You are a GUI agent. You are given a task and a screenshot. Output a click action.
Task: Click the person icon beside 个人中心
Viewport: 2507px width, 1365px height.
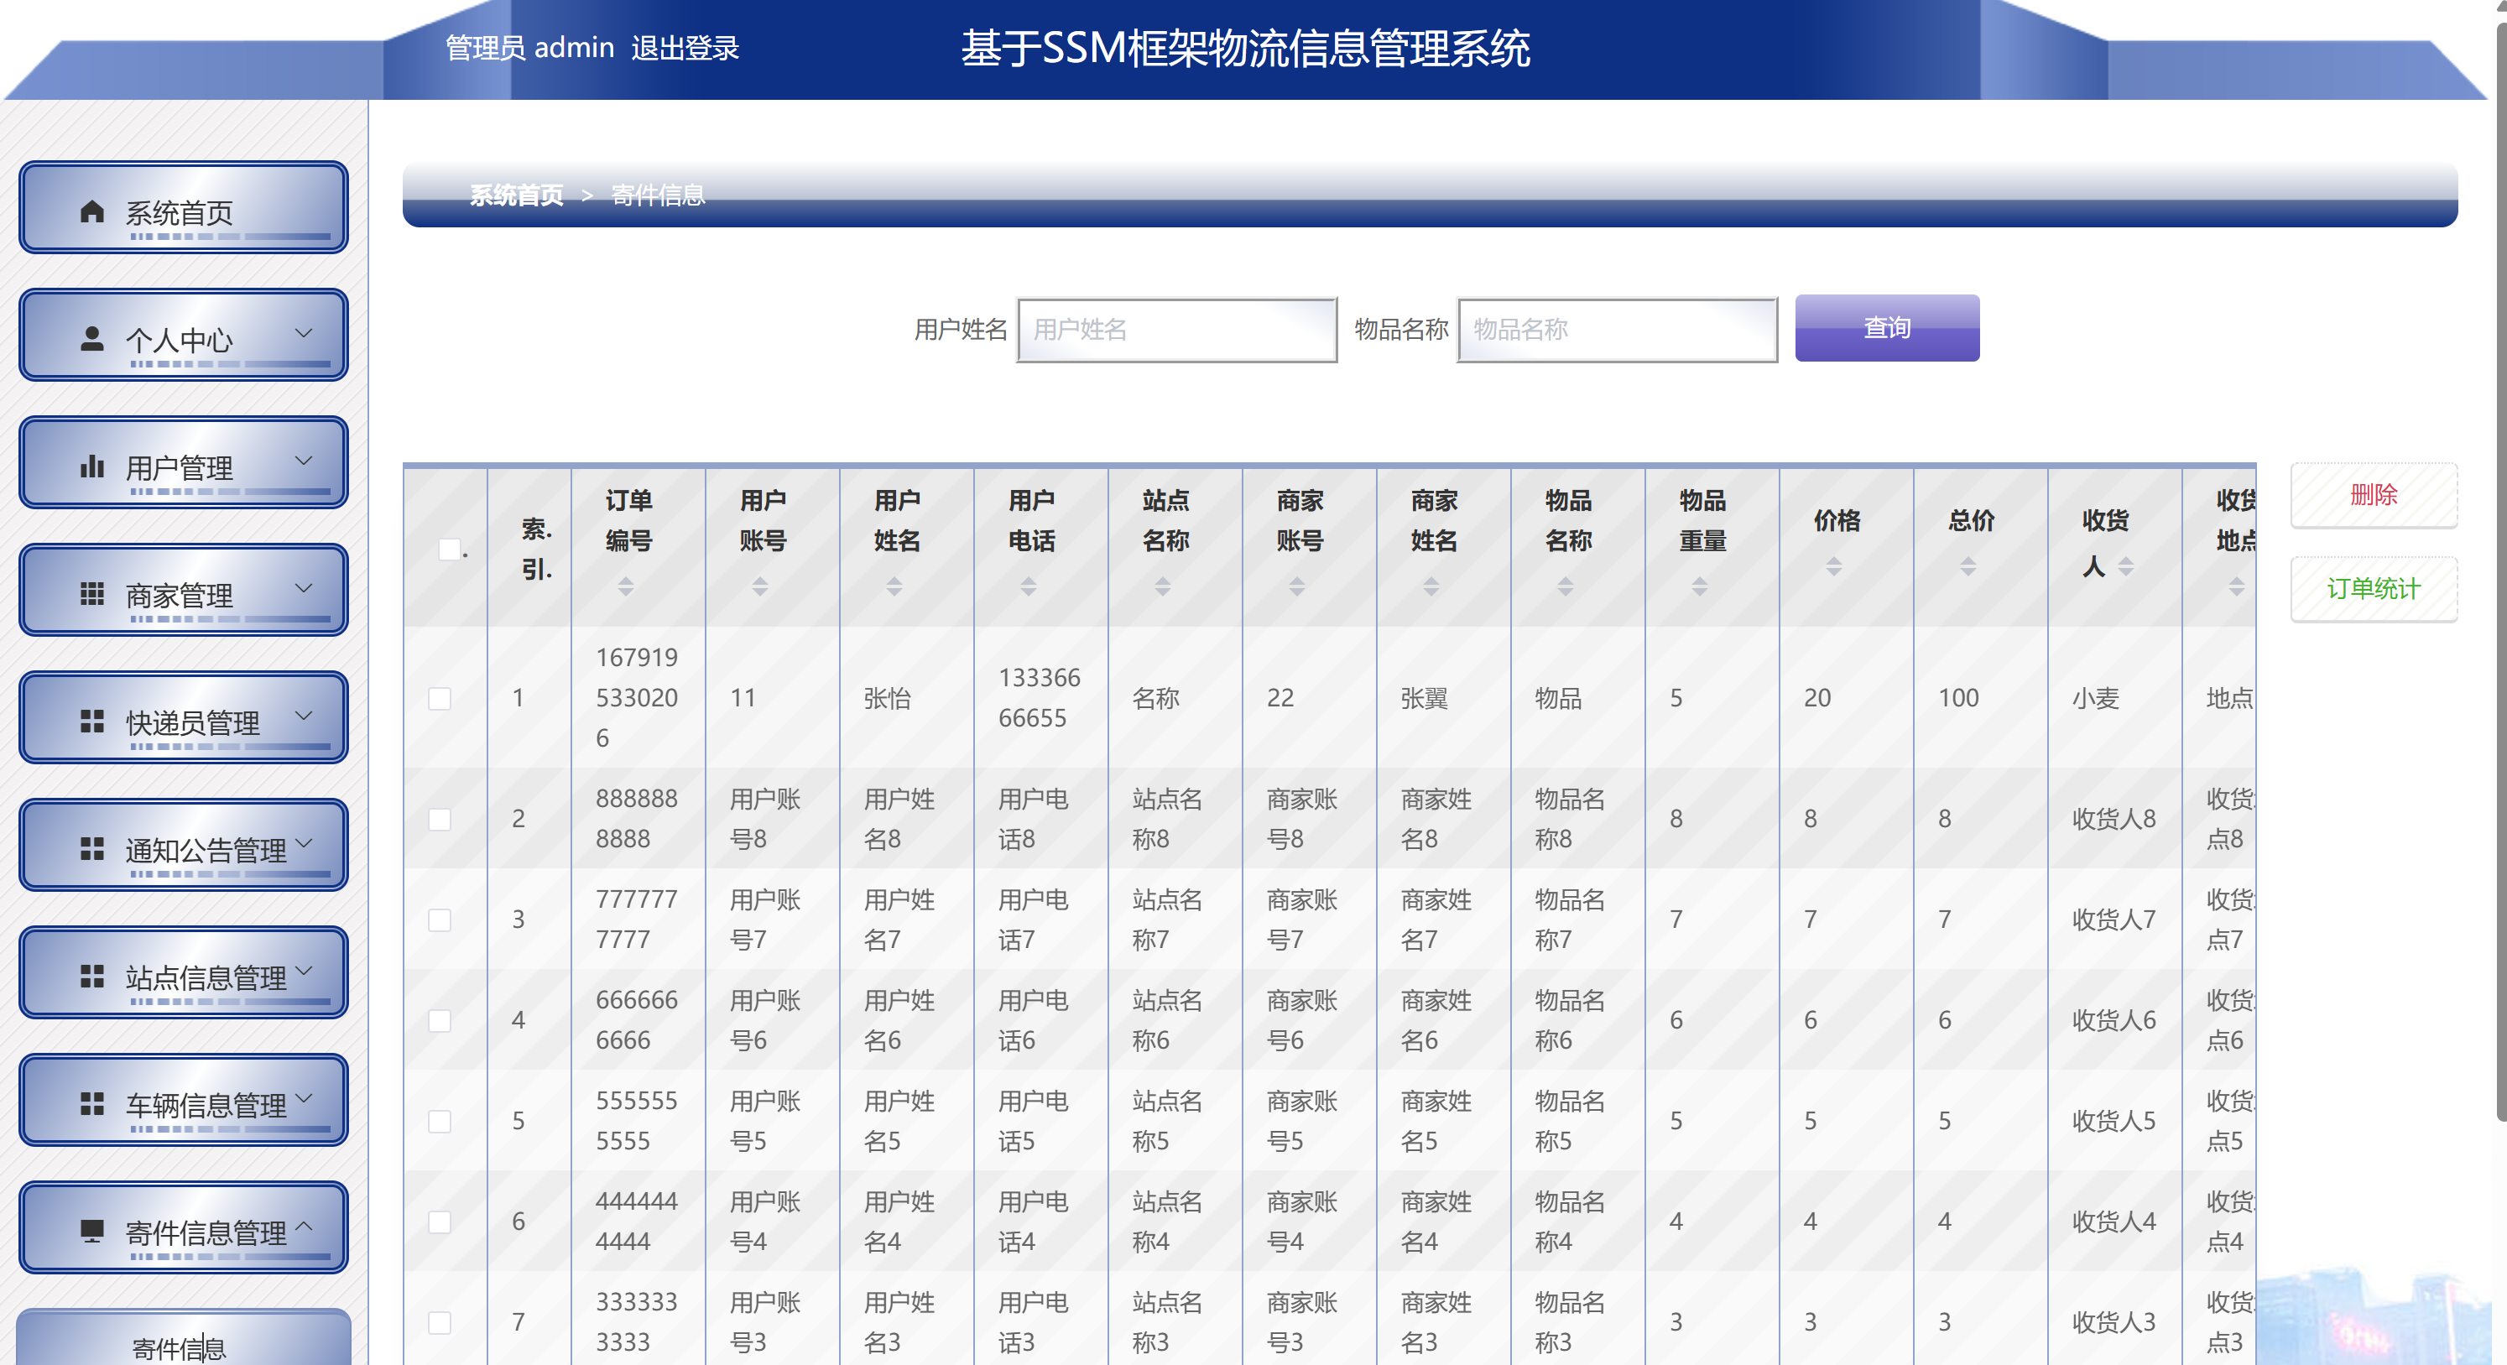[91, 339]
